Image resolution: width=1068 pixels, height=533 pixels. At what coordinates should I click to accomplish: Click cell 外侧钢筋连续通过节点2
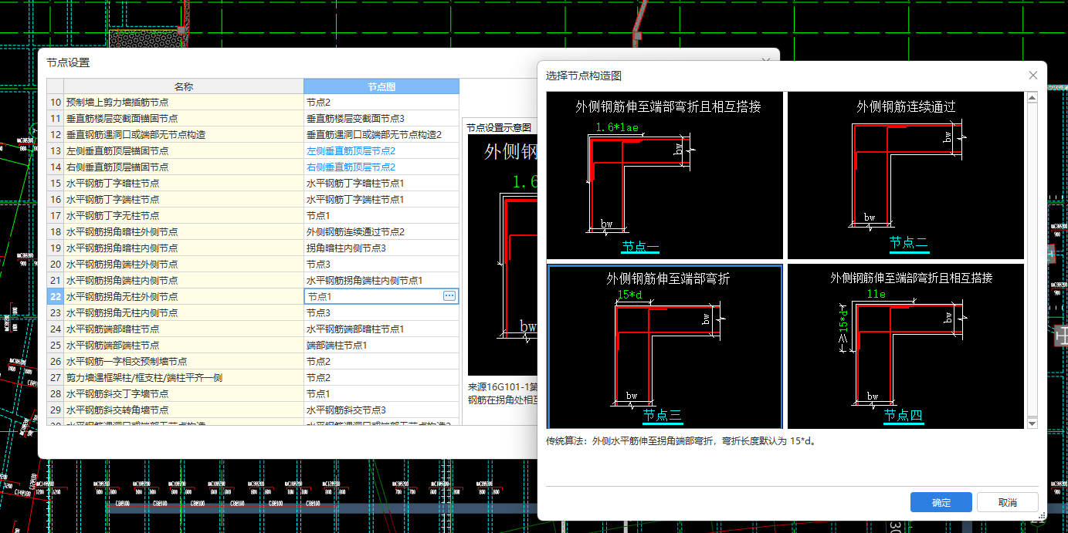pyautogui.click(x=381, y=231)
